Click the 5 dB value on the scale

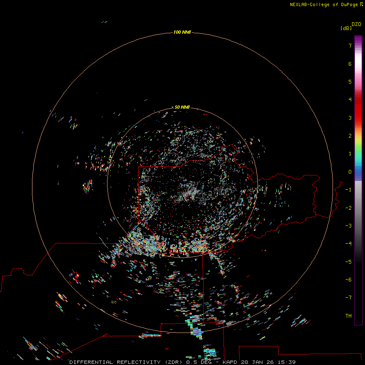coord(350,82)
